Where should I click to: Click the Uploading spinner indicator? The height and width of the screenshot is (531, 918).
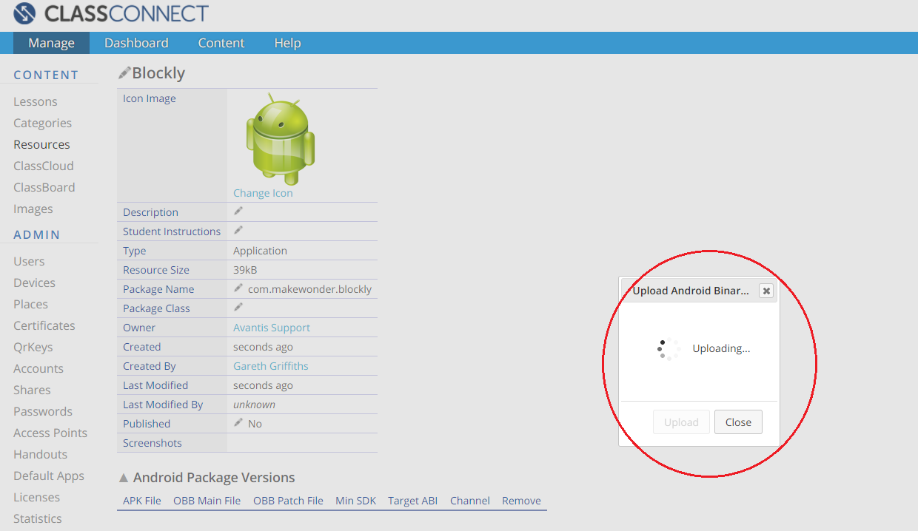[x=669, y=349]
